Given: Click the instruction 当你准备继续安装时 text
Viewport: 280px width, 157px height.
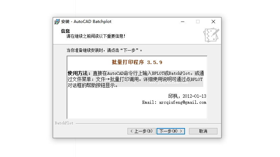Looking at the screenshot, I should click(x=104, y=51).
